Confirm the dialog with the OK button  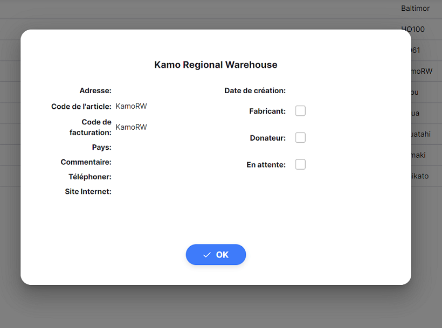(x=216, y=255)
